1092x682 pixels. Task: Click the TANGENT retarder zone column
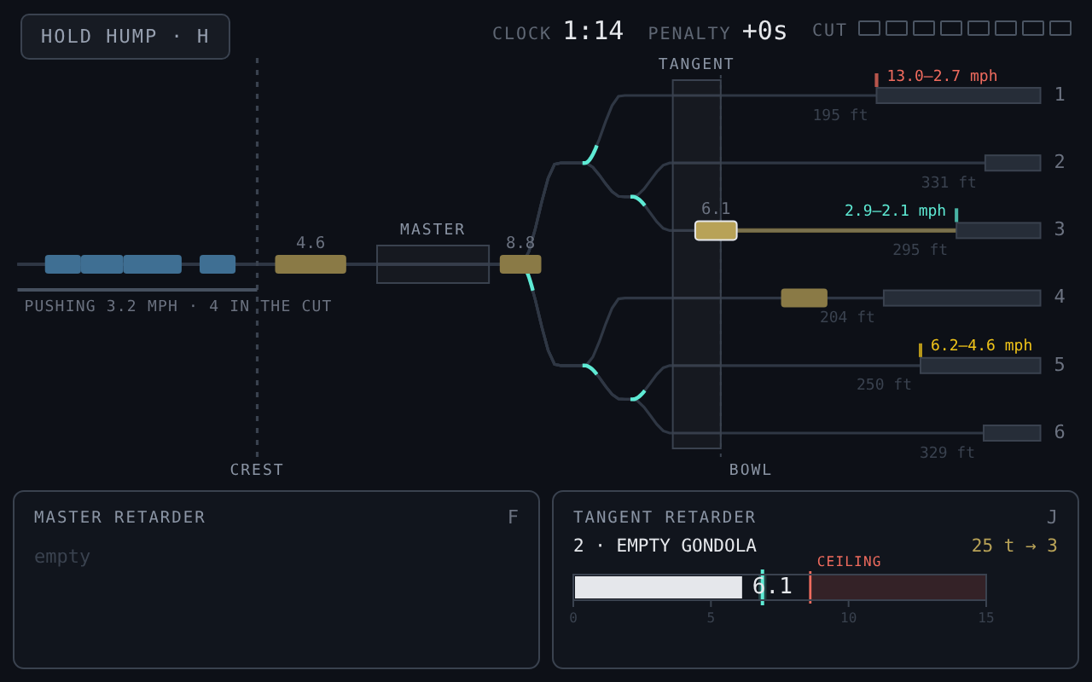click(696, 264)
